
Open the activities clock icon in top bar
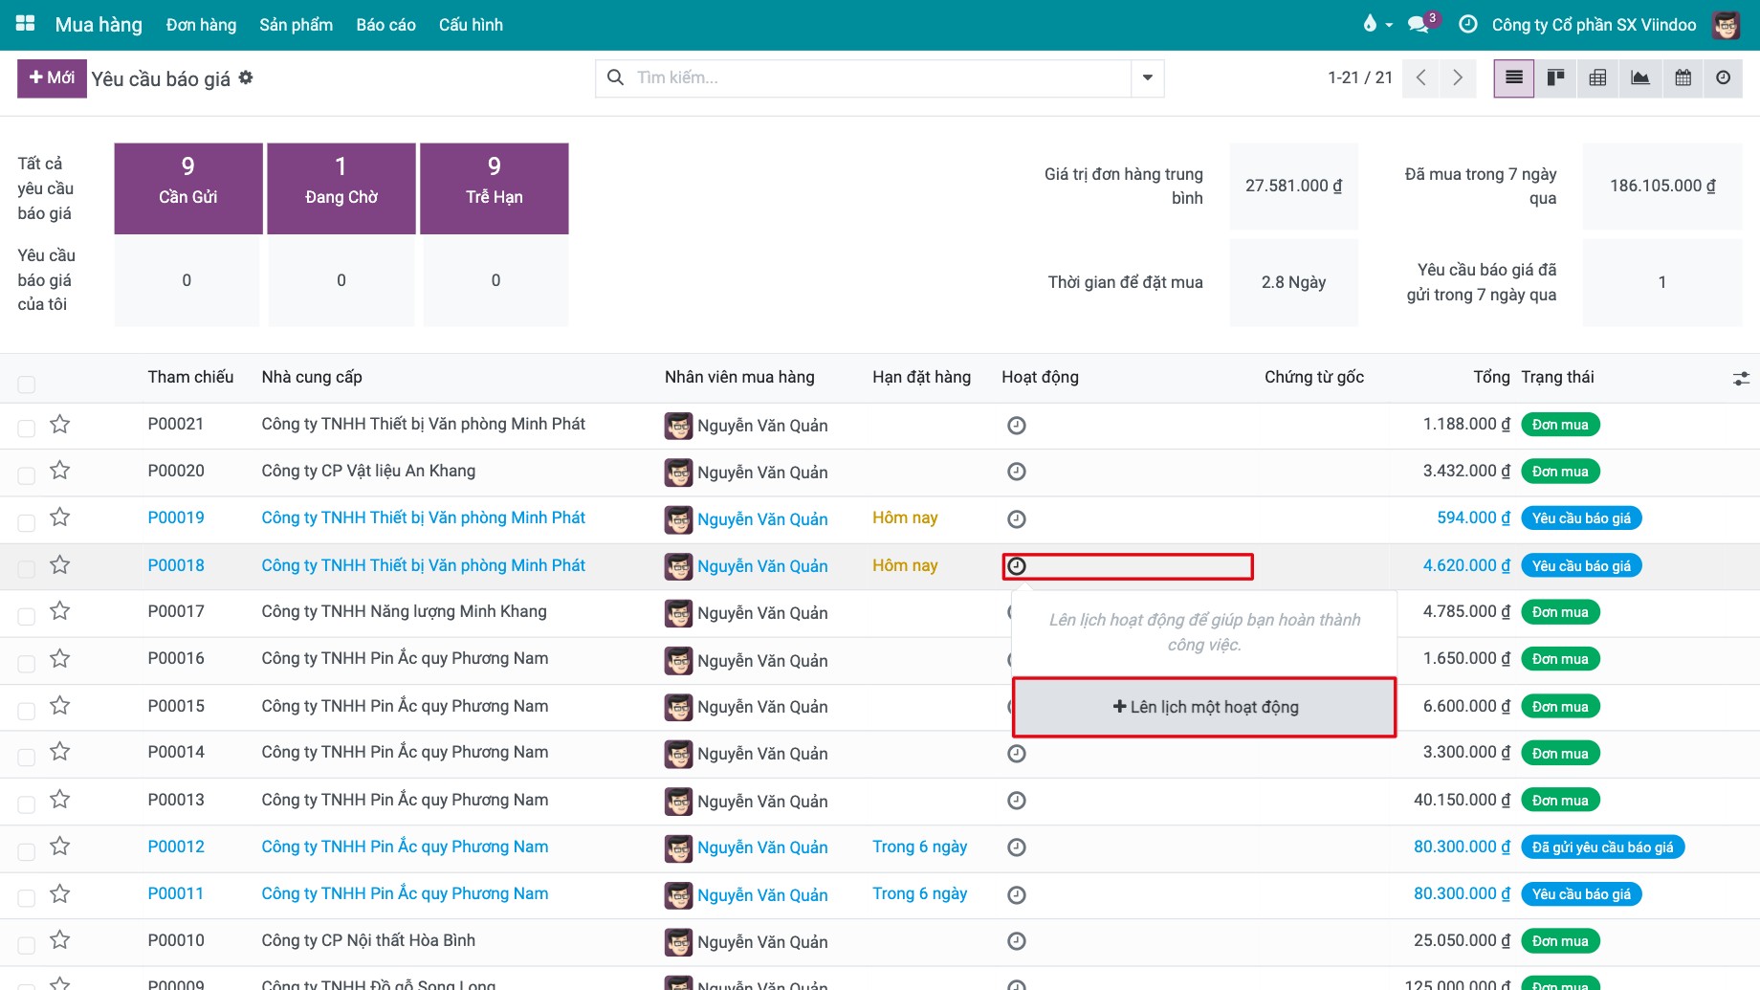tap(1468, 24)
